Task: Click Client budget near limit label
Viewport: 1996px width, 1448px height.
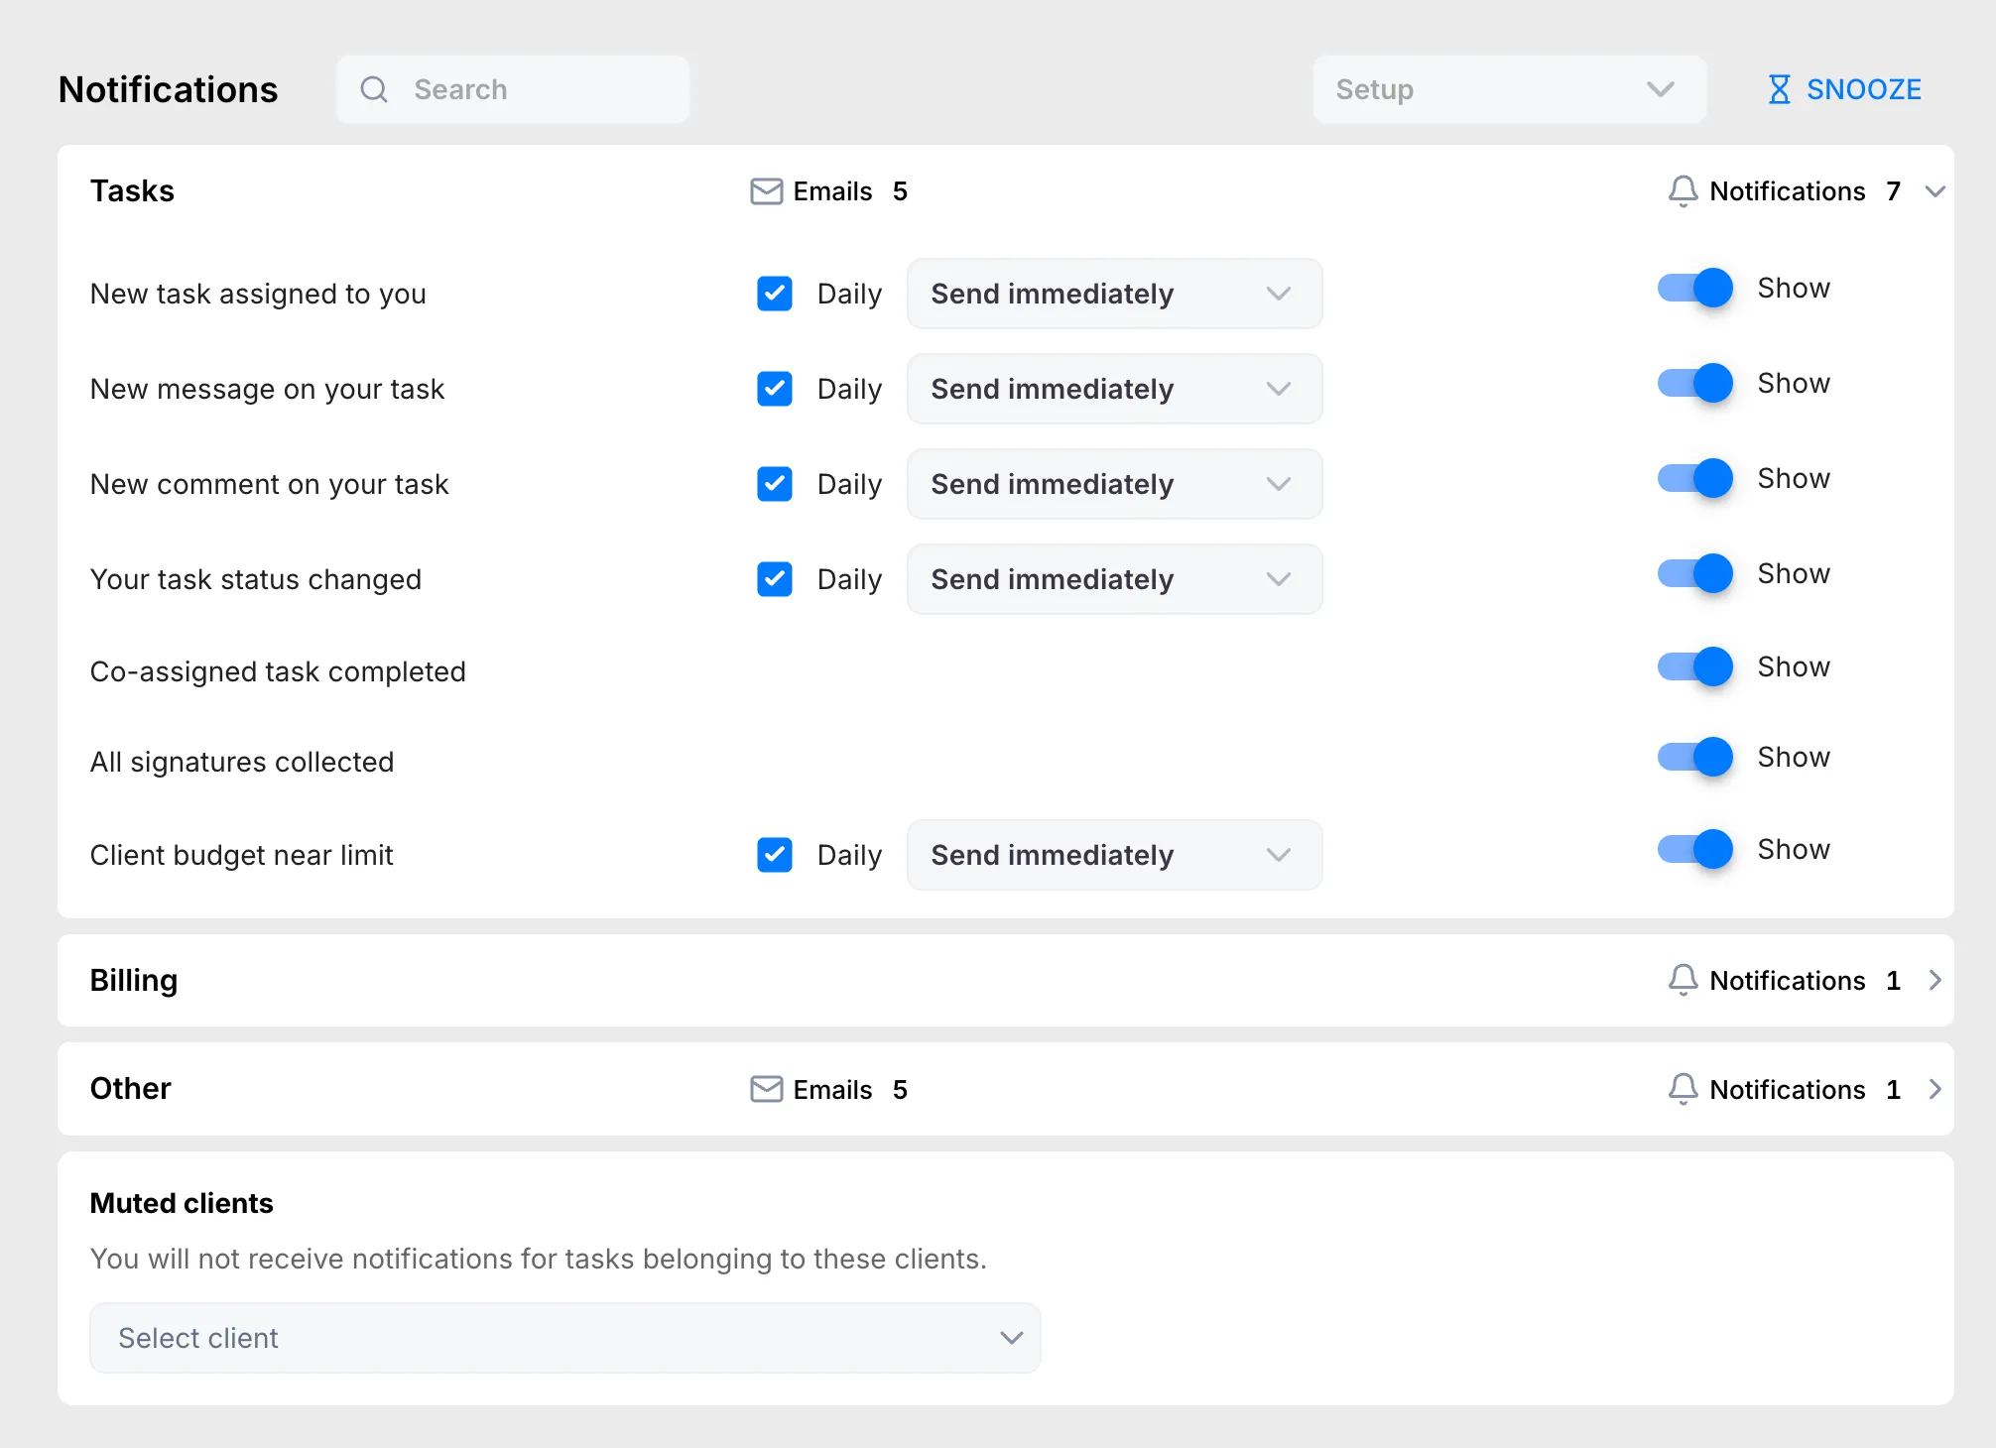Action: click(242, 855)
